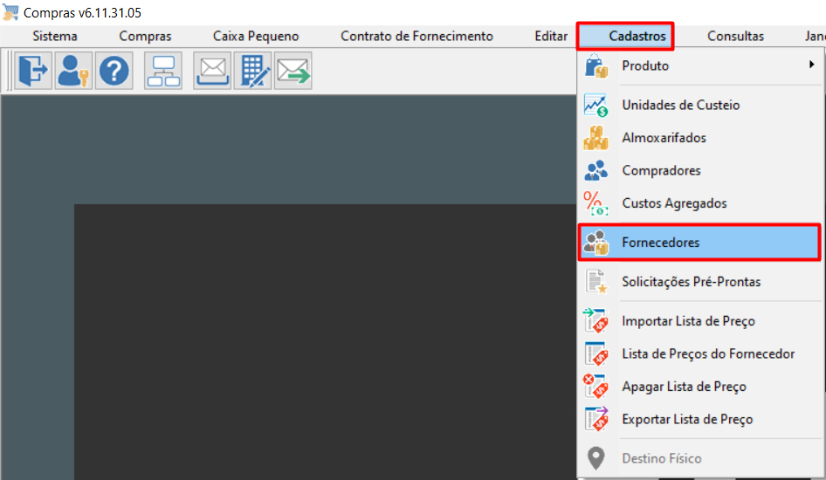Choose Almoxarifados in Cadastros menu

[x=700, y=138]
